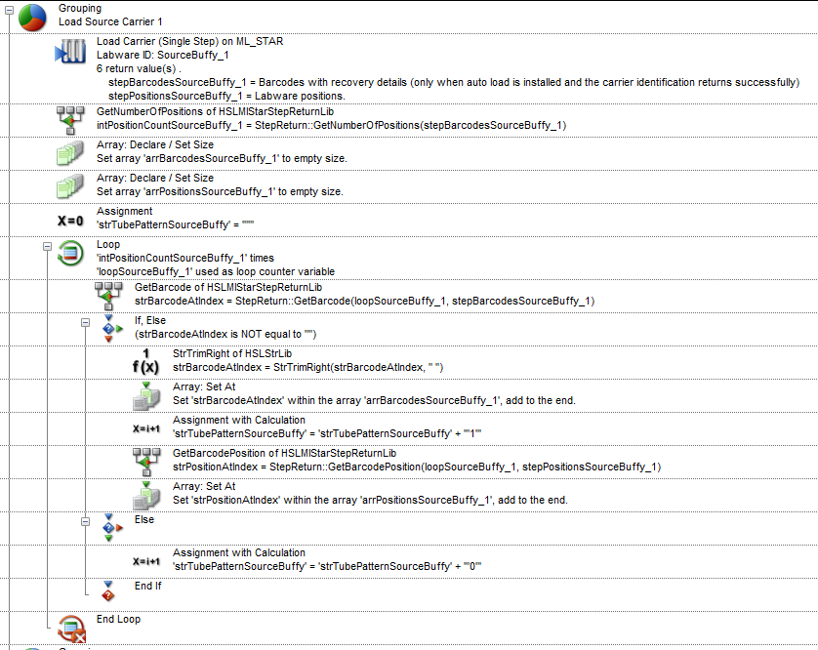Click the f(x) StrTrimRight icon

145,361
